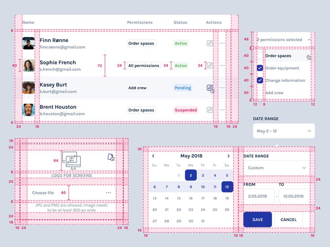Image resolution: width=330 pixels, height=247 pixels.
Task: Edit Sophie French's user entry
Action: [209, 65]
